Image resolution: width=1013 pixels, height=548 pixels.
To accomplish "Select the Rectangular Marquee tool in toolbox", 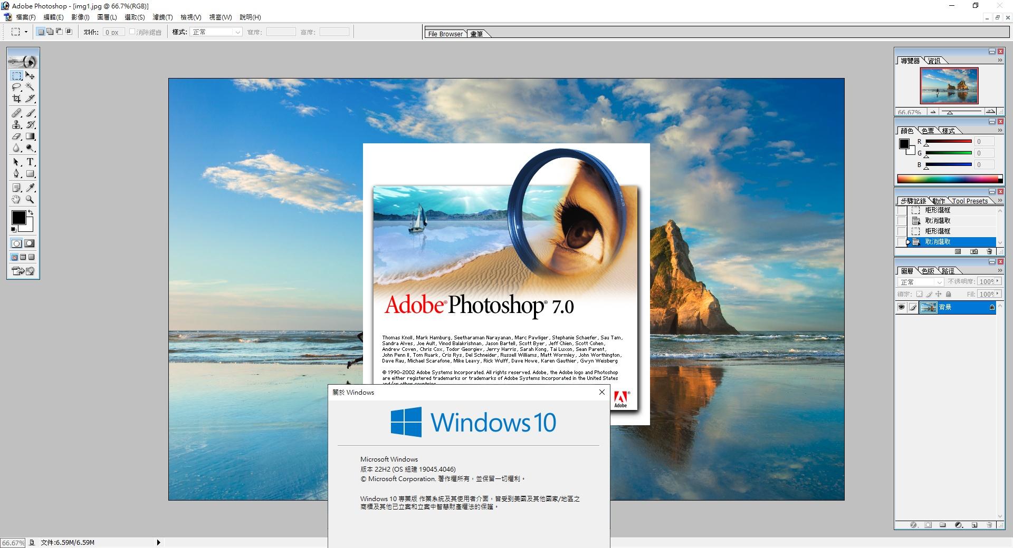I will (17, 75).
